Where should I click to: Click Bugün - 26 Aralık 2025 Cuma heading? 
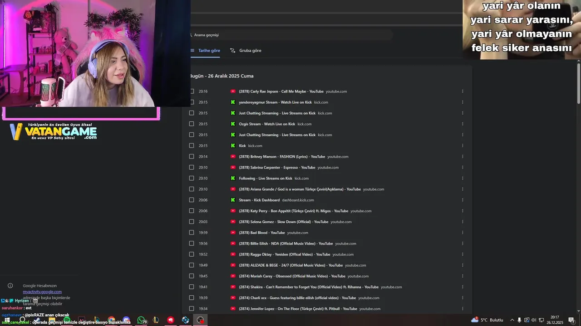pos(222,76)
